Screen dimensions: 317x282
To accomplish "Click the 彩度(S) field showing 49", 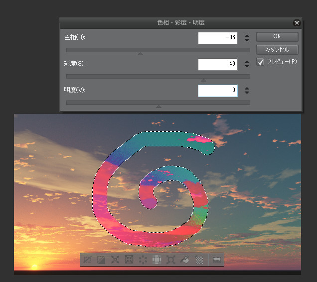I will point(218,64).
